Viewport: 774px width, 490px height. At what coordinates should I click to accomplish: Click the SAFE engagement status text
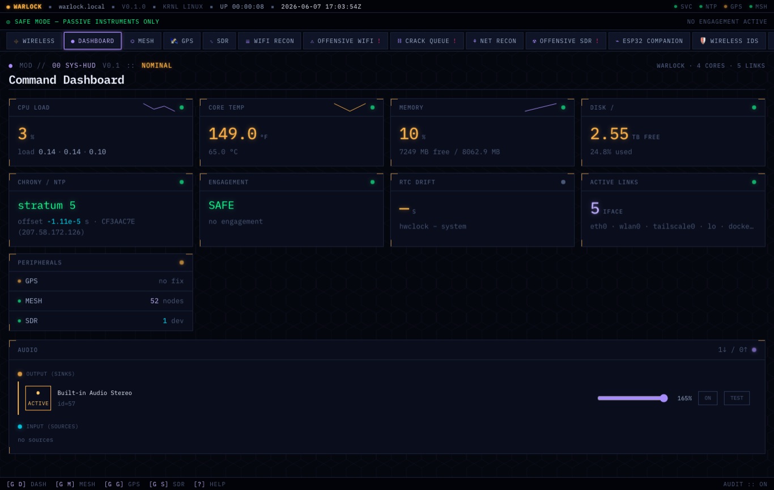click(221, 205)
